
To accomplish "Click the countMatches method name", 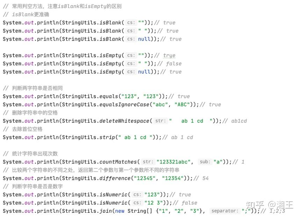I will pyautogui.click(x=118, y=162).
